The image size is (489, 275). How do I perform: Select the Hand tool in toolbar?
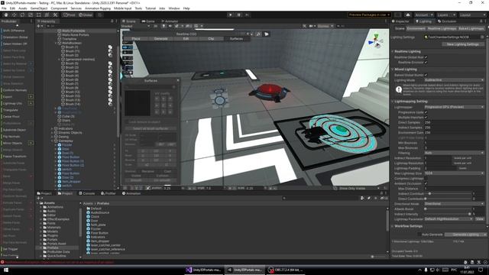[x=6, y=15]
